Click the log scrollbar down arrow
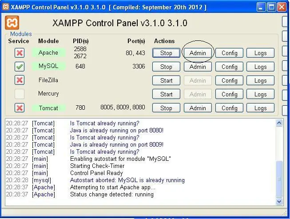Screen dimensions: 290x219 [279, 201]
